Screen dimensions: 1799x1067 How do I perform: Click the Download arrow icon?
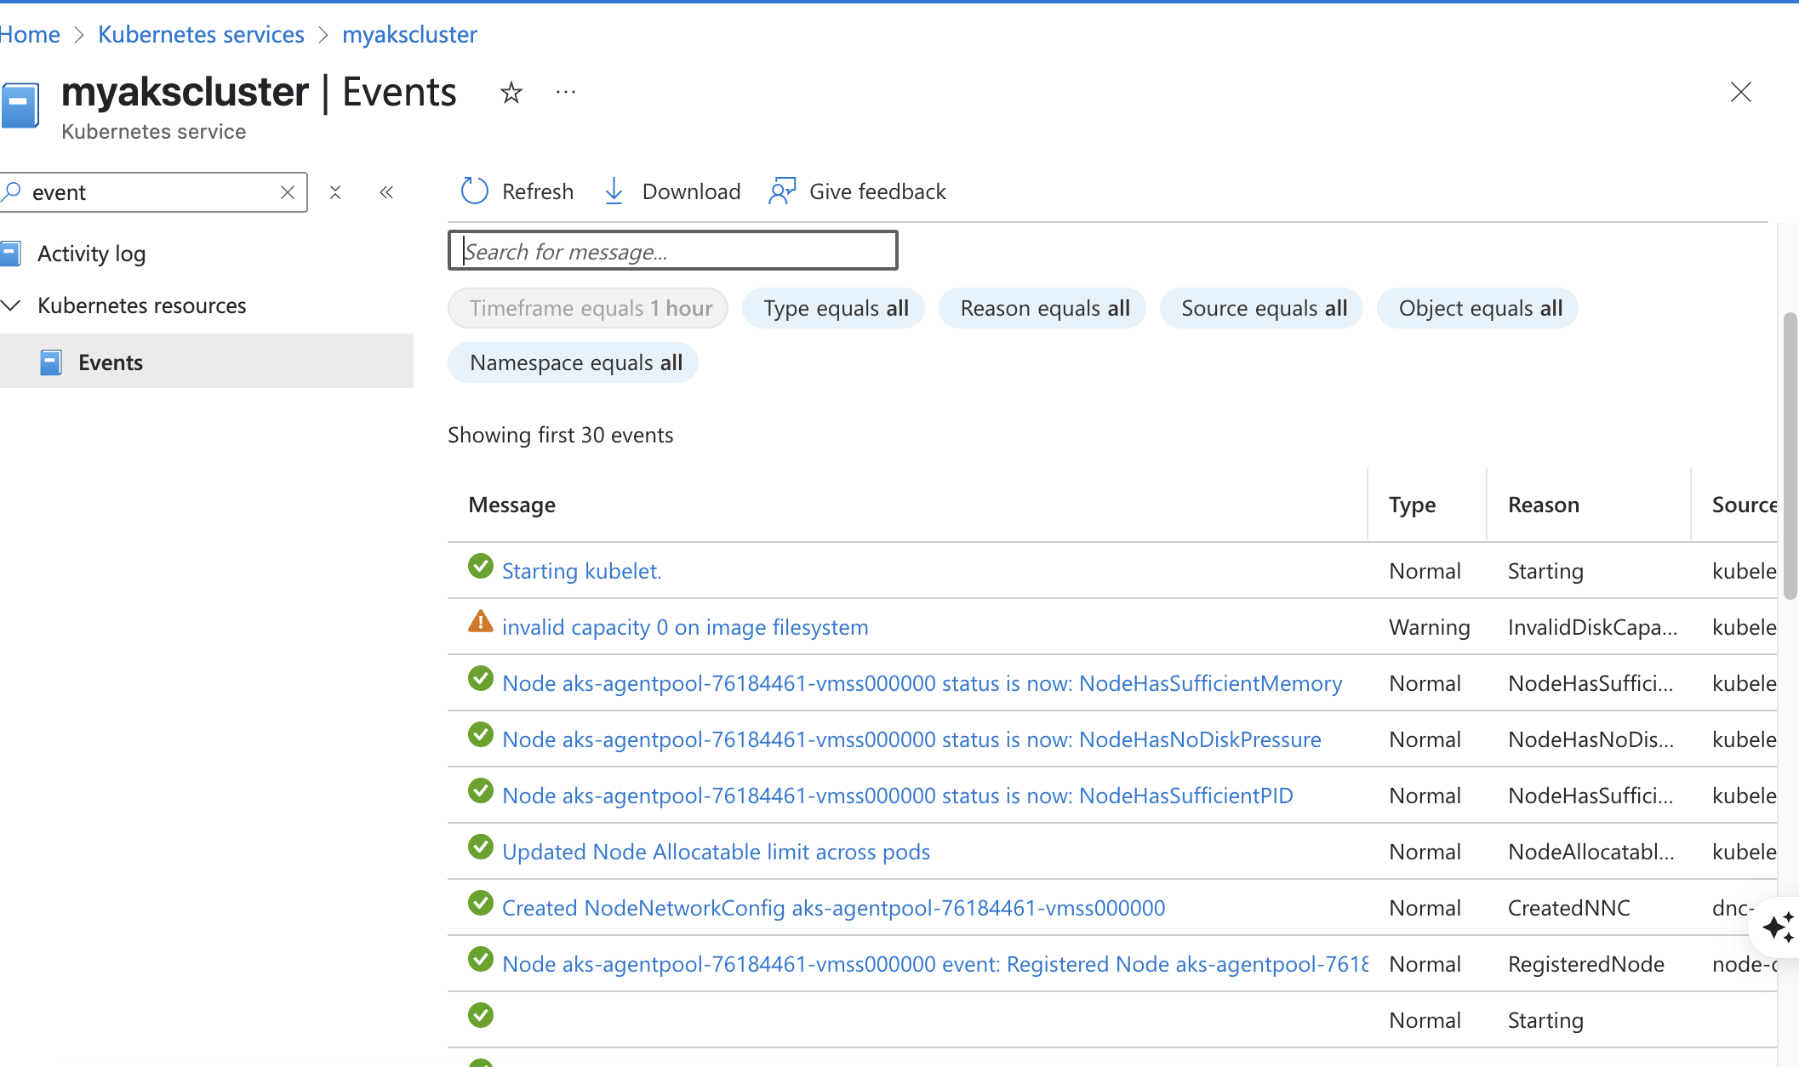pos(614,191)
